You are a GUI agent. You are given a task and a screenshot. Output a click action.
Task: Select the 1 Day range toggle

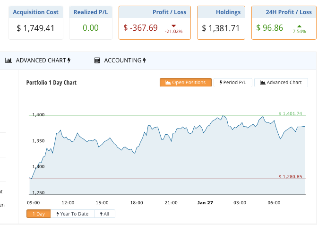[38, 214]
